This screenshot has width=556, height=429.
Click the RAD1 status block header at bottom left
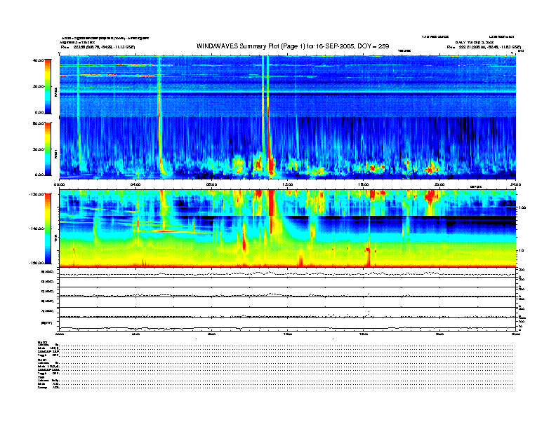[41, 360]
